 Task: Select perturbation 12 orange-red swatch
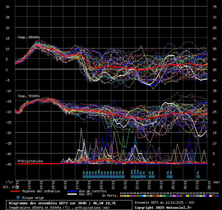pyautogui.click(x=158, y=196)
